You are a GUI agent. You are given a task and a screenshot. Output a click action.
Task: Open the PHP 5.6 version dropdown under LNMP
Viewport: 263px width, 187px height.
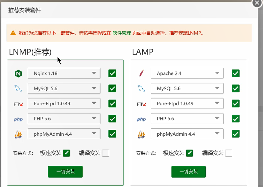(64, 119)
